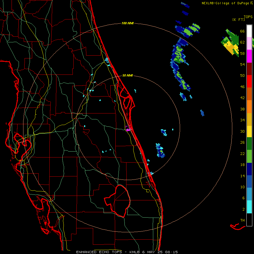Click the legend value 66

coord(242,31)
